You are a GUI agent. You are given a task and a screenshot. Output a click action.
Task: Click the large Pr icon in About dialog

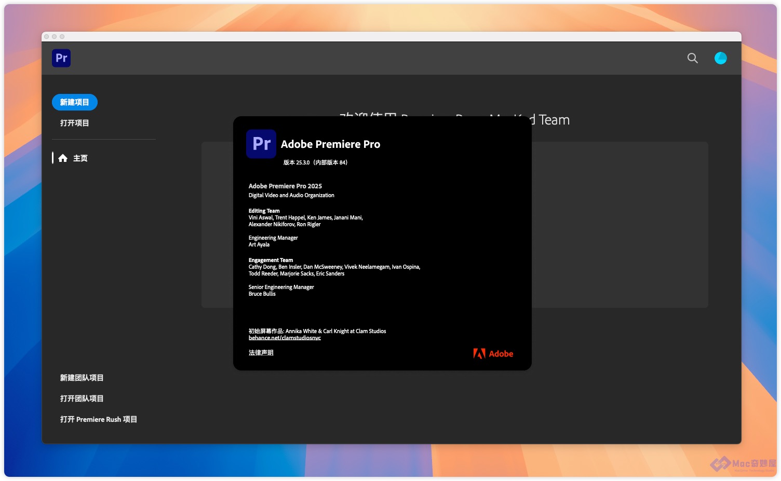point(261,144)
